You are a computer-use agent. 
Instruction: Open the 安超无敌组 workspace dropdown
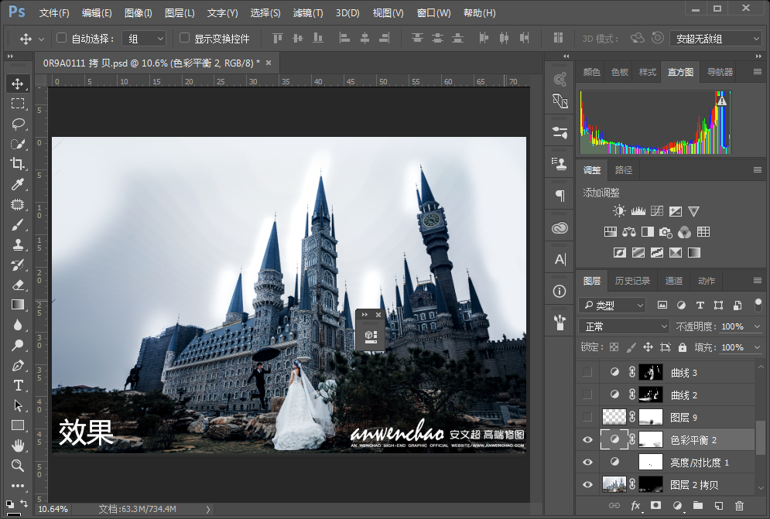coord(716,39)
